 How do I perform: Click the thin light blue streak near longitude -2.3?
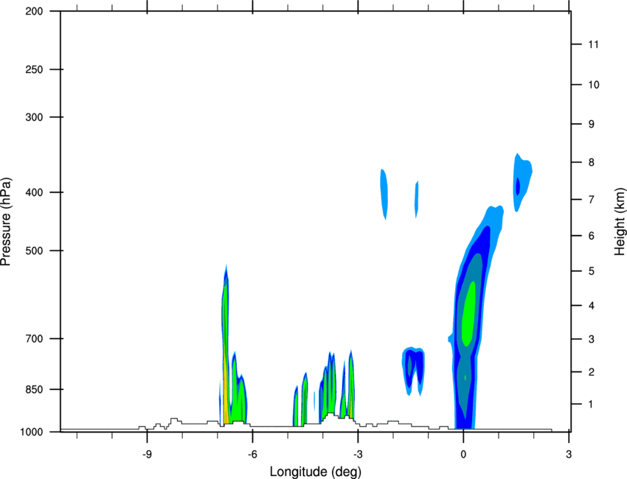[x=384, y=194]
